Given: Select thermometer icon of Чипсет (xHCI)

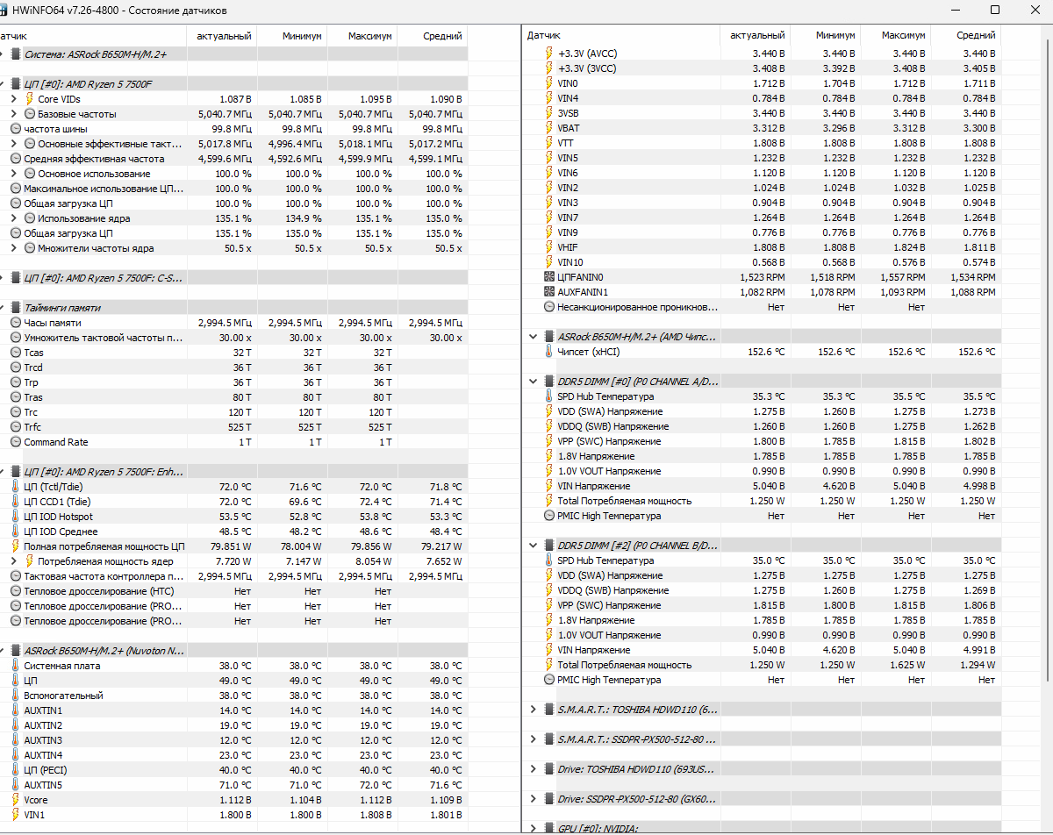Looking at the screenshot, I should pos(549,352).
